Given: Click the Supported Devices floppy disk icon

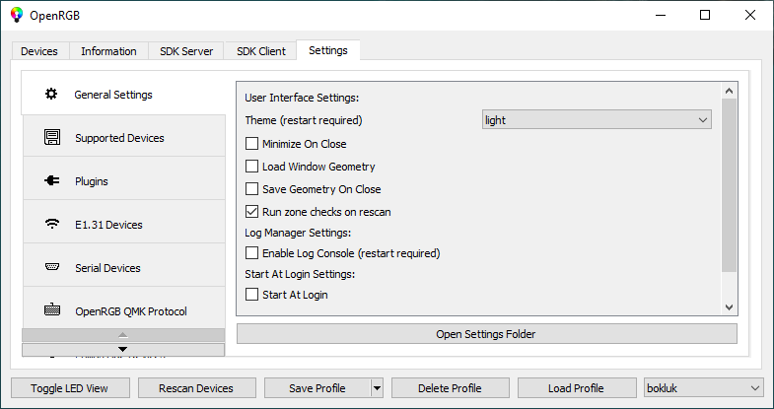Looking at the screenshot, I should coord(52,137).
